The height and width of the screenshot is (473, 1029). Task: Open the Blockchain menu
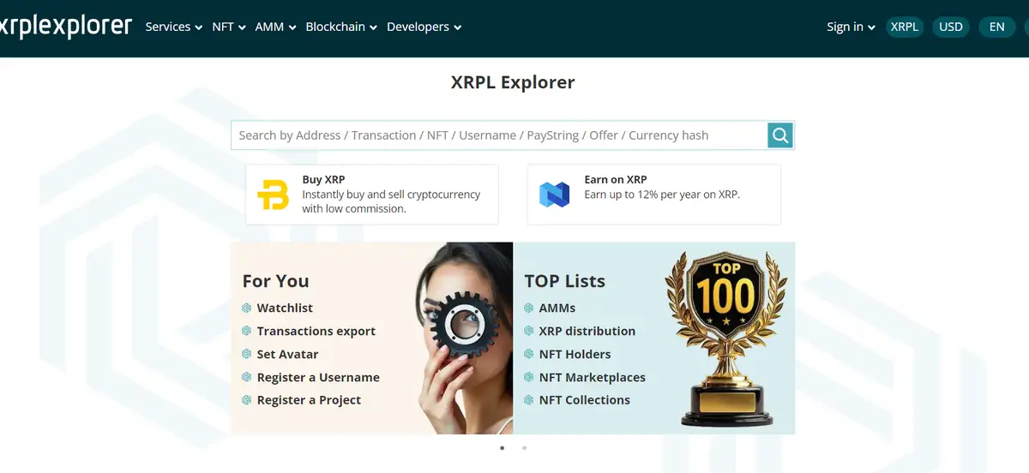[x=340, y=27]
